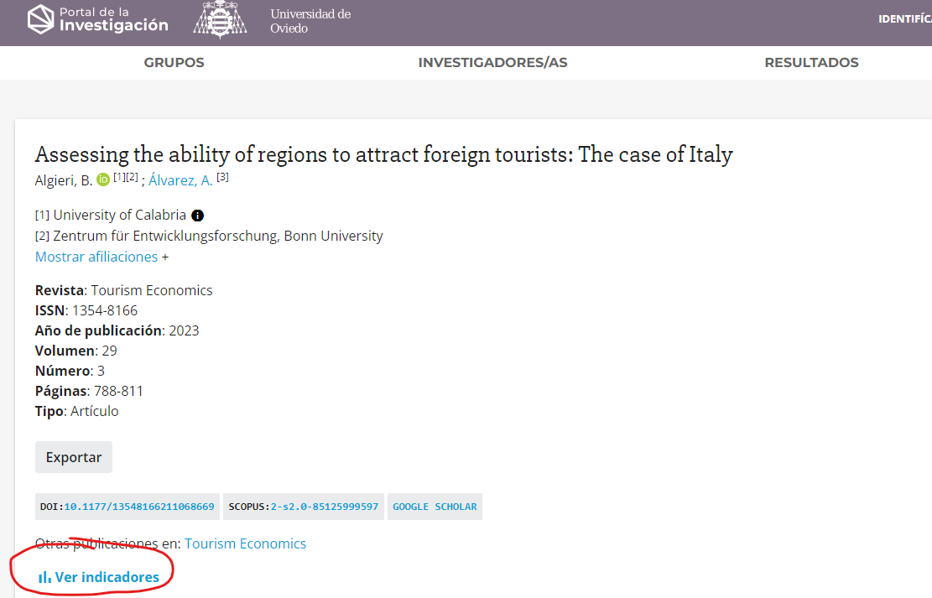932x598 pixels.
Task: Click the info icon next to University of Calabria
Action: click(x=198, y=216)
